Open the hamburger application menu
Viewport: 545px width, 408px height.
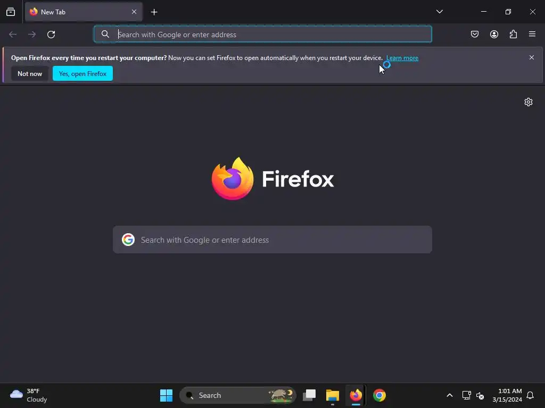[532, 34]
